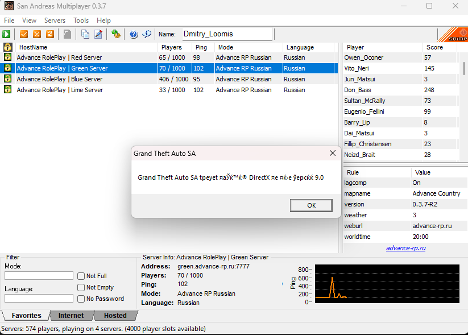Select player Owen_Oconer in player list
The width and height of the screenshot is (468, 335).
(400, 57)
